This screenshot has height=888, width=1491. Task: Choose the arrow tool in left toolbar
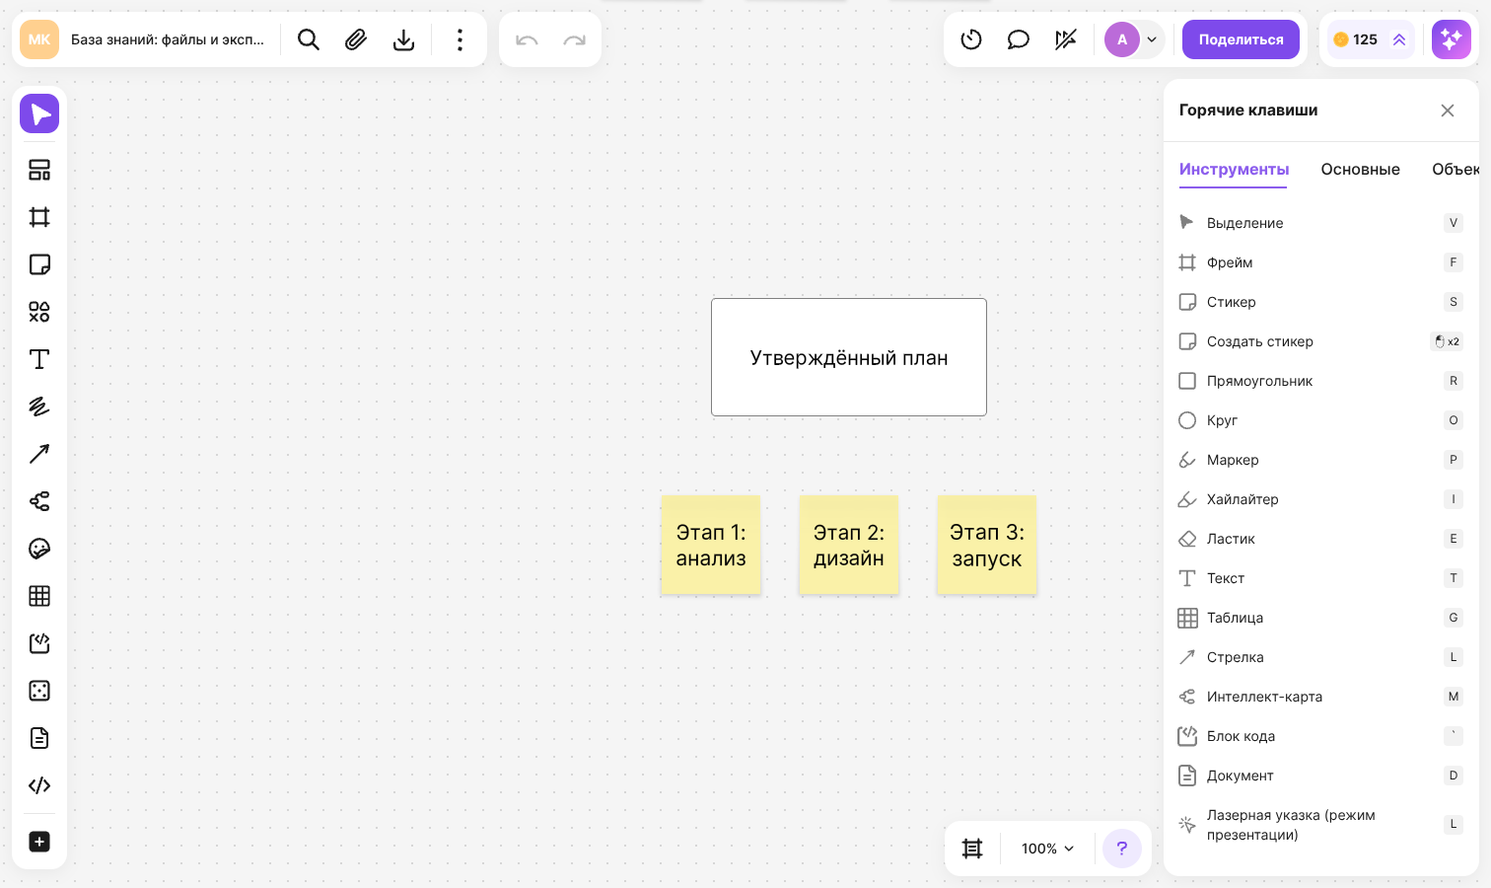click(39, 454)
